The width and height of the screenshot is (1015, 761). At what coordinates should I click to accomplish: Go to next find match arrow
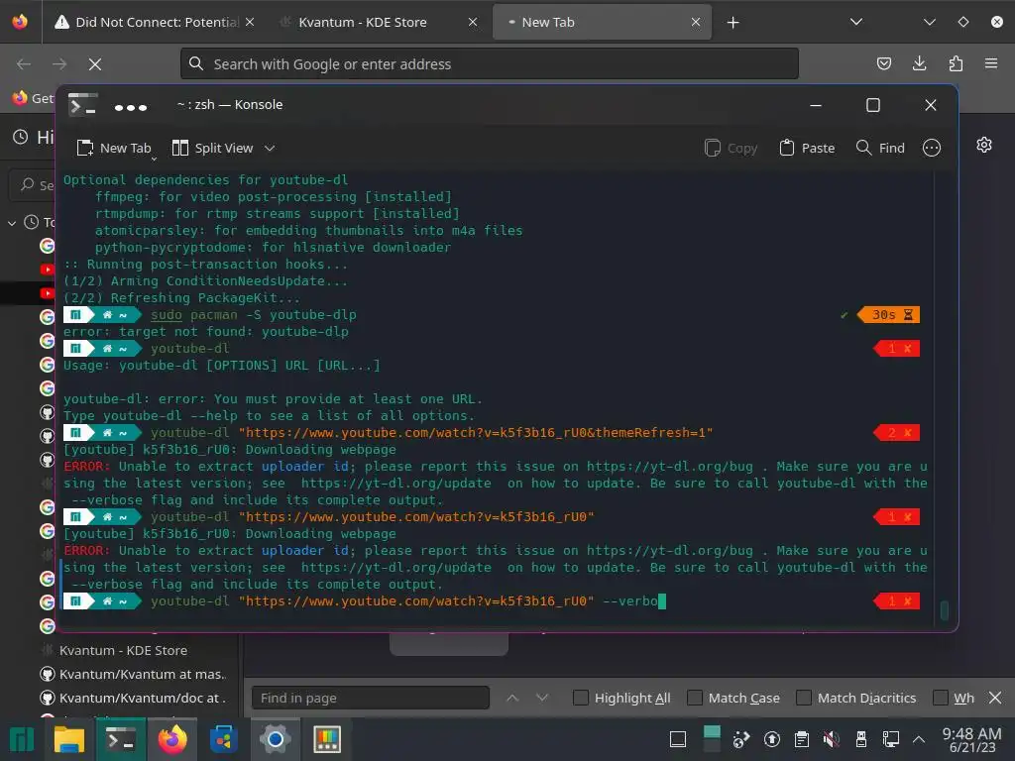pyautogui.click(x=542, y=698)
